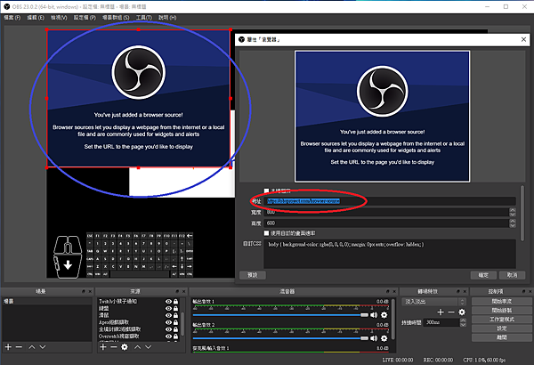Click 預設 defaults button in properties dialog
534x365 pixels.
pos(253,275)
